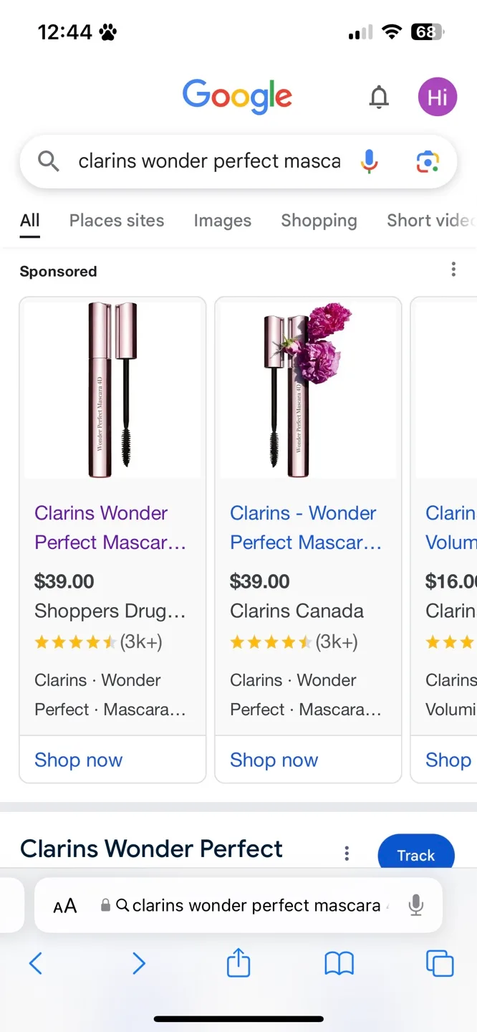Tap the microphone in Safari's address bar
The width and height of the screenshot is (477, 1032).
416,905
